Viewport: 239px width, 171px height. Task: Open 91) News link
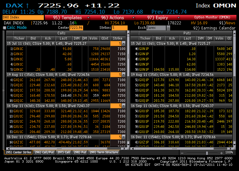click(x=227, y=23)
